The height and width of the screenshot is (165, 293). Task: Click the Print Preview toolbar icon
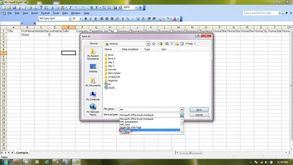35,7
